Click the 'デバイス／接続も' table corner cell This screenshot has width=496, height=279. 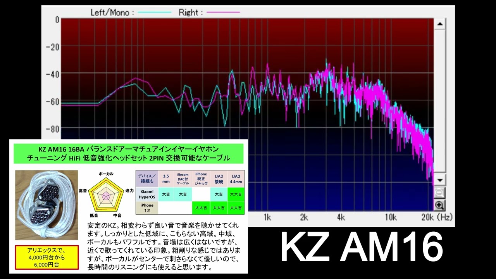147,179
